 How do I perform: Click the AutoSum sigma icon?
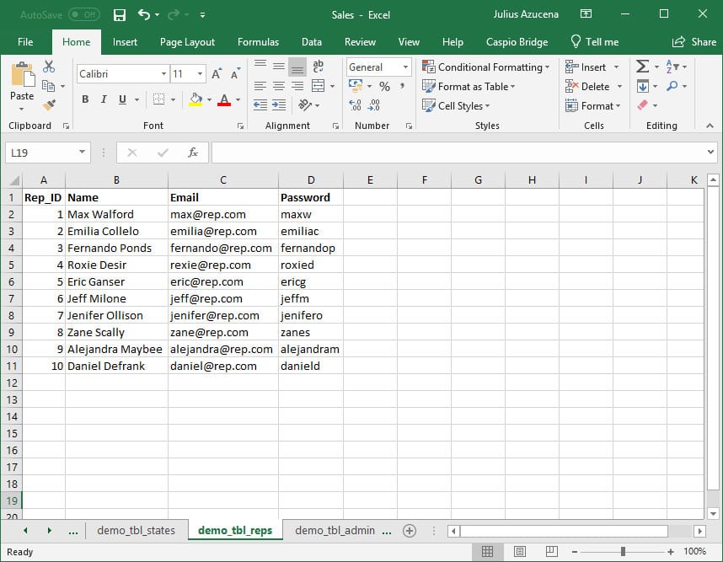click(x=642, y=67)
